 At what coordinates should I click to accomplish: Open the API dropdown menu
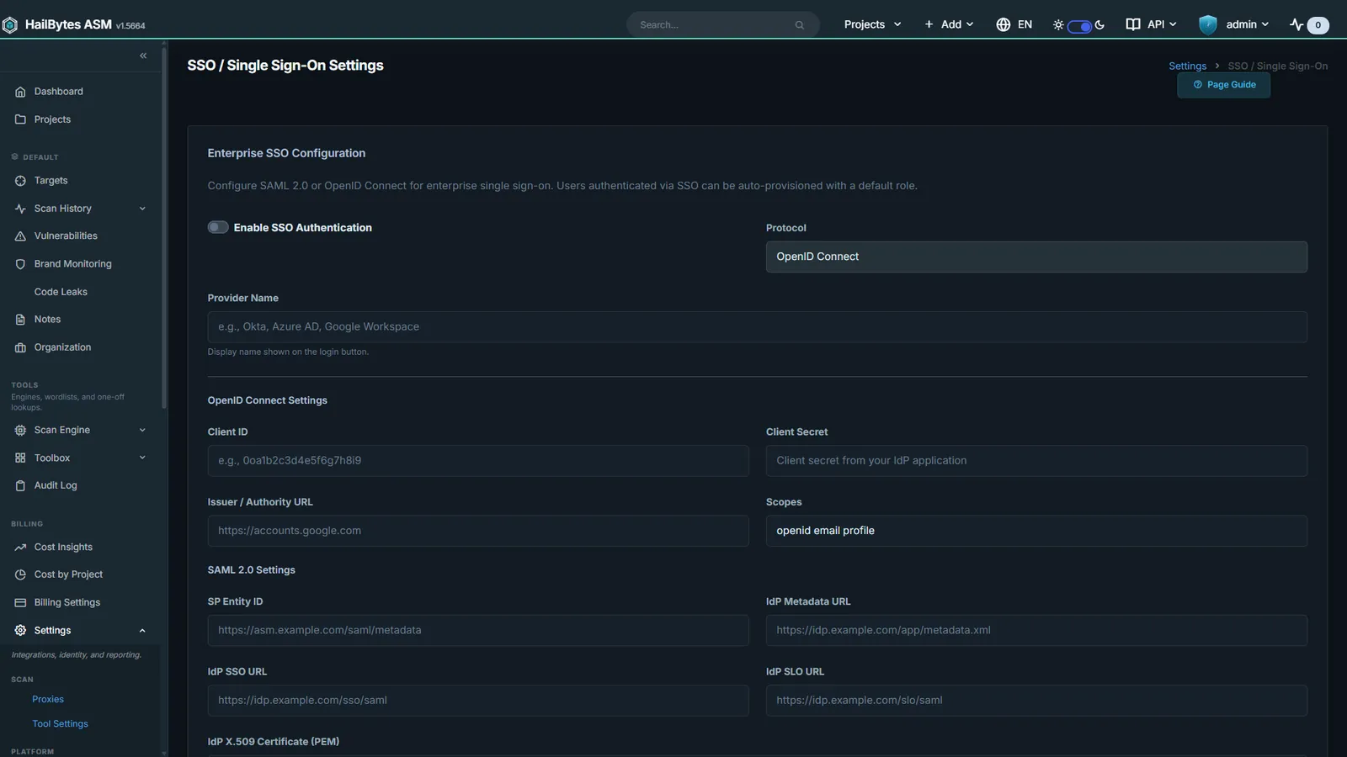pyautogui.click(x=1152, y=24)
